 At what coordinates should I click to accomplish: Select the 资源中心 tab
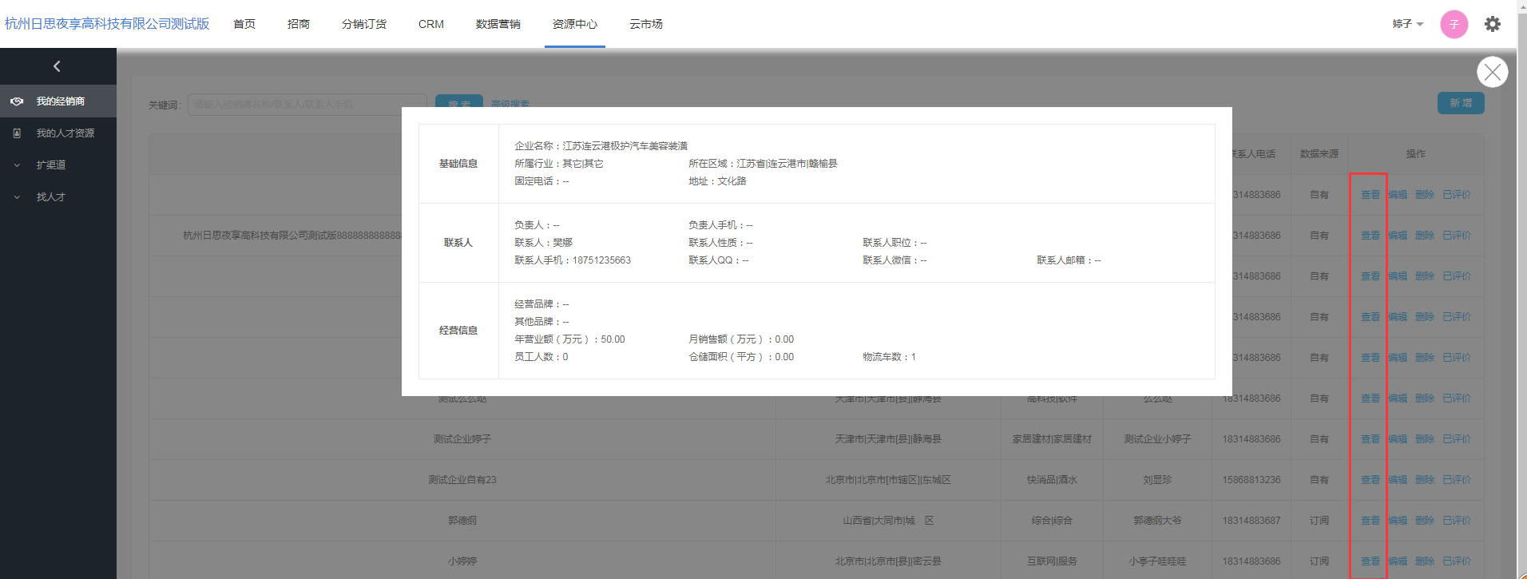[x=574, y=24]
